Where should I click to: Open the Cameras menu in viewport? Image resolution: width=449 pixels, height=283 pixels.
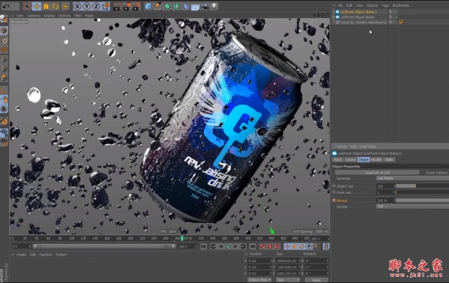pyautogui.click(x=34, y=16)
